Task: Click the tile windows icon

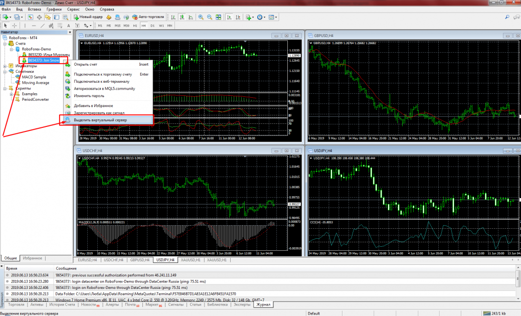Action: (x=217, y=17)
